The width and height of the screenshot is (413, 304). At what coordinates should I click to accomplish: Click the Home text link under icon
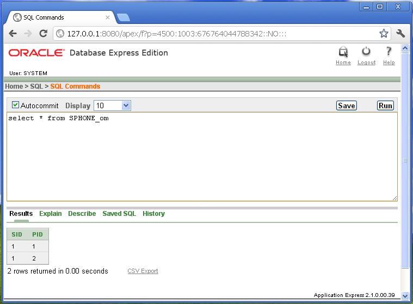343,63
